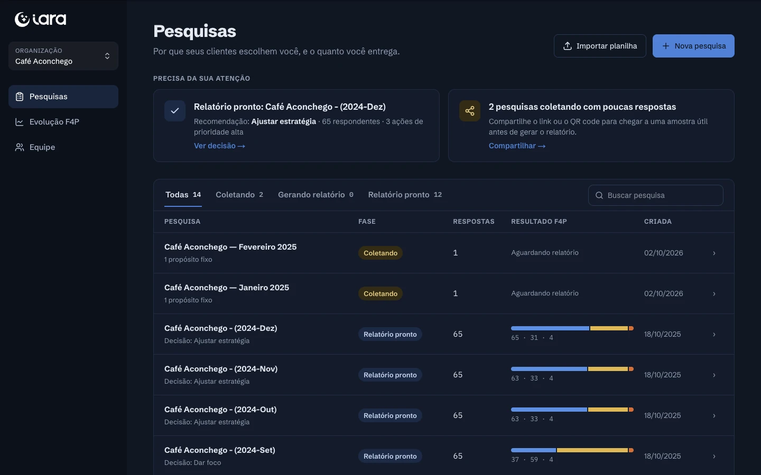Open survey Café Aconchego - (2024-Dez)
Image resolution: width=761 pixels, height=475 pixels.
point(221,328)
